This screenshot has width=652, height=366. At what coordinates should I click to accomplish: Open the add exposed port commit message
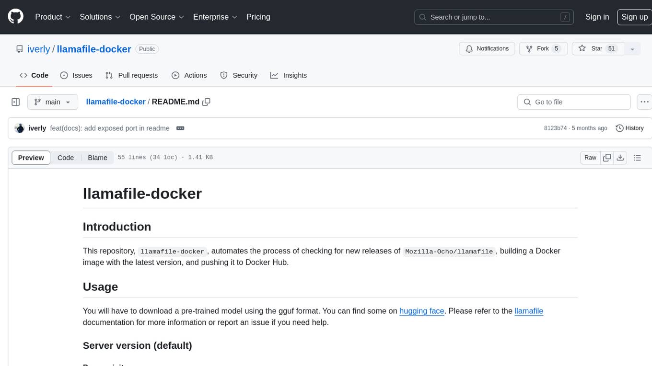110,128
